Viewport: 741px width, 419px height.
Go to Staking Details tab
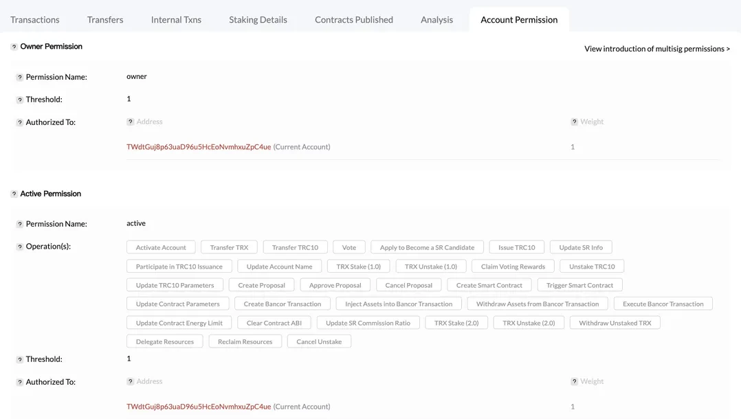point(258,19)
